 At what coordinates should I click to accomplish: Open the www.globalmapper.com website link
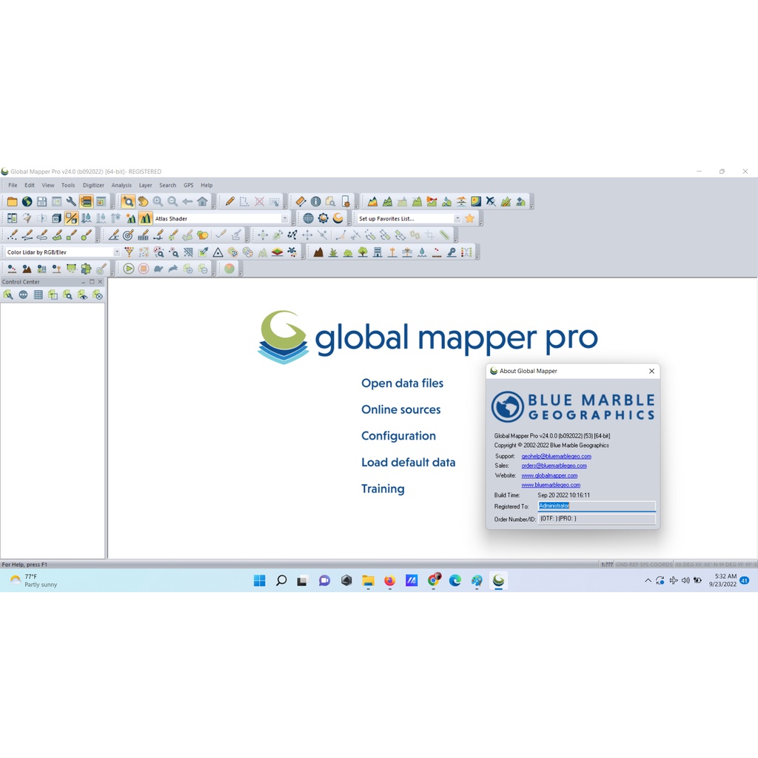549,476
